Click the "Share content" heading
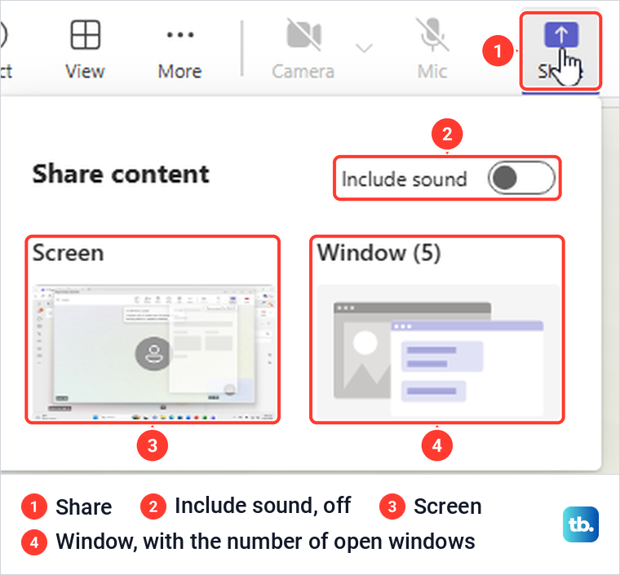 pos(121,174)
